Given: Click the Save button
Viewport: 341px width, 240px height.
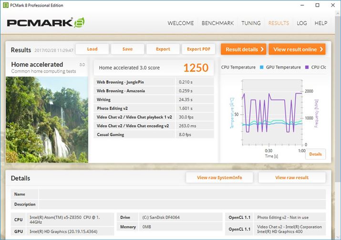Looking at the screenshot, I should (x=127, y=49).
